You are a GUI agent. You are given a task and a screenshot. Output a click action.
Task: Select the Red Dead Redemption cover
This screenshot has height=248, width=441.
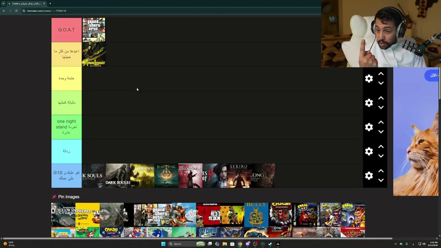(208, 215)
